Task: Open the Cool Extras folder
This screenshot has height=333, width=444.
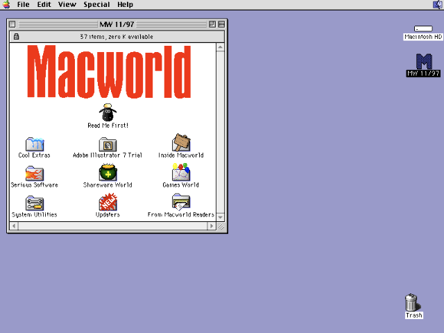Action: 35,144
